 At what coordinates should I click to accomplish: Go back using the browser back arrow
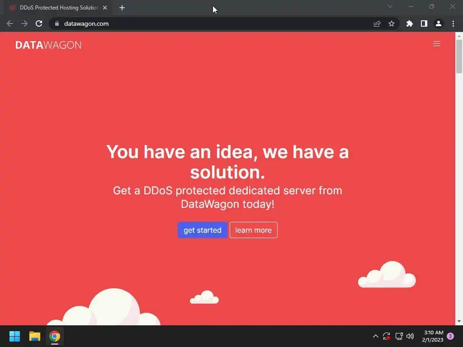[10, 23]
